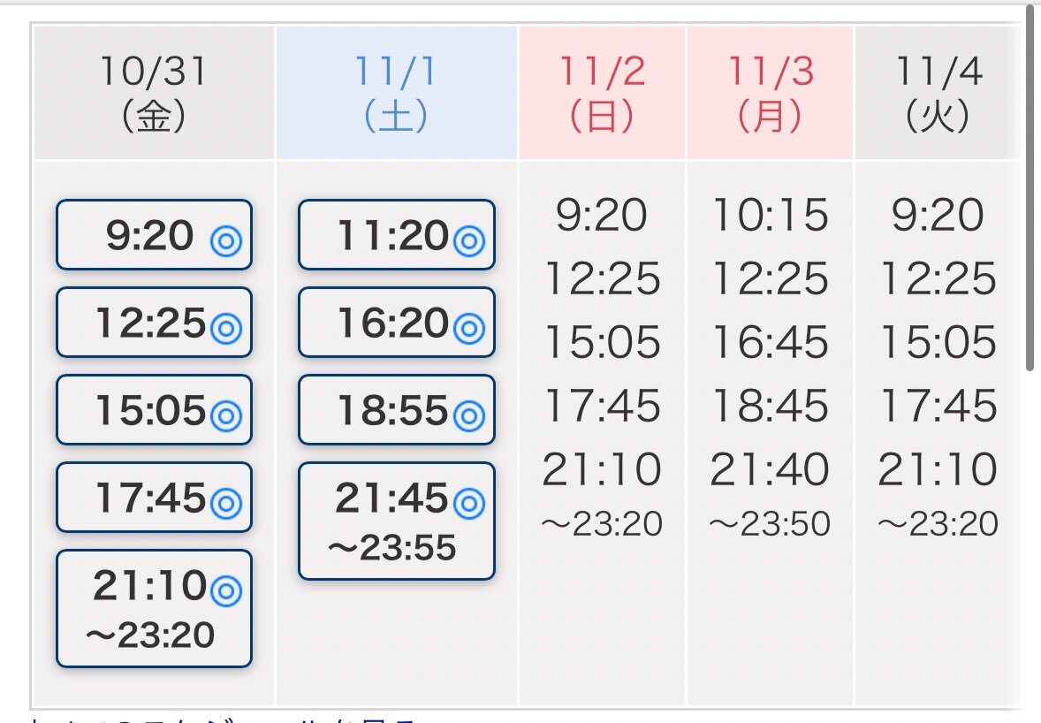Select the 12:25 showtime on Friday 10/31
1041x723 pixels.
click(153, 323)
